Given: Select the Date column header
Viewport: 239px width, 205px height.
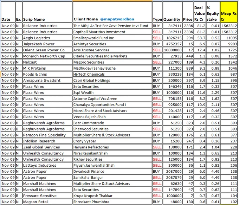Looking at the screenshot, I should 8,12.
